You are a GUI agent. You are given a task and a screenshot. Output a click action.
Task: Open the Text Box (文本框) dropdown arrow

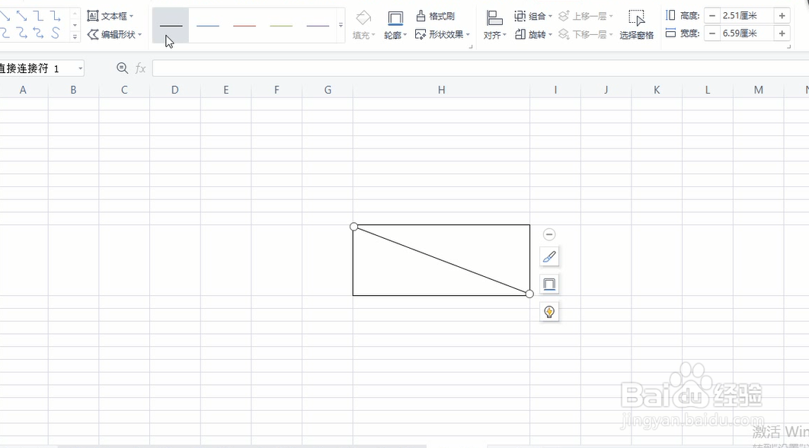(132, 17)
